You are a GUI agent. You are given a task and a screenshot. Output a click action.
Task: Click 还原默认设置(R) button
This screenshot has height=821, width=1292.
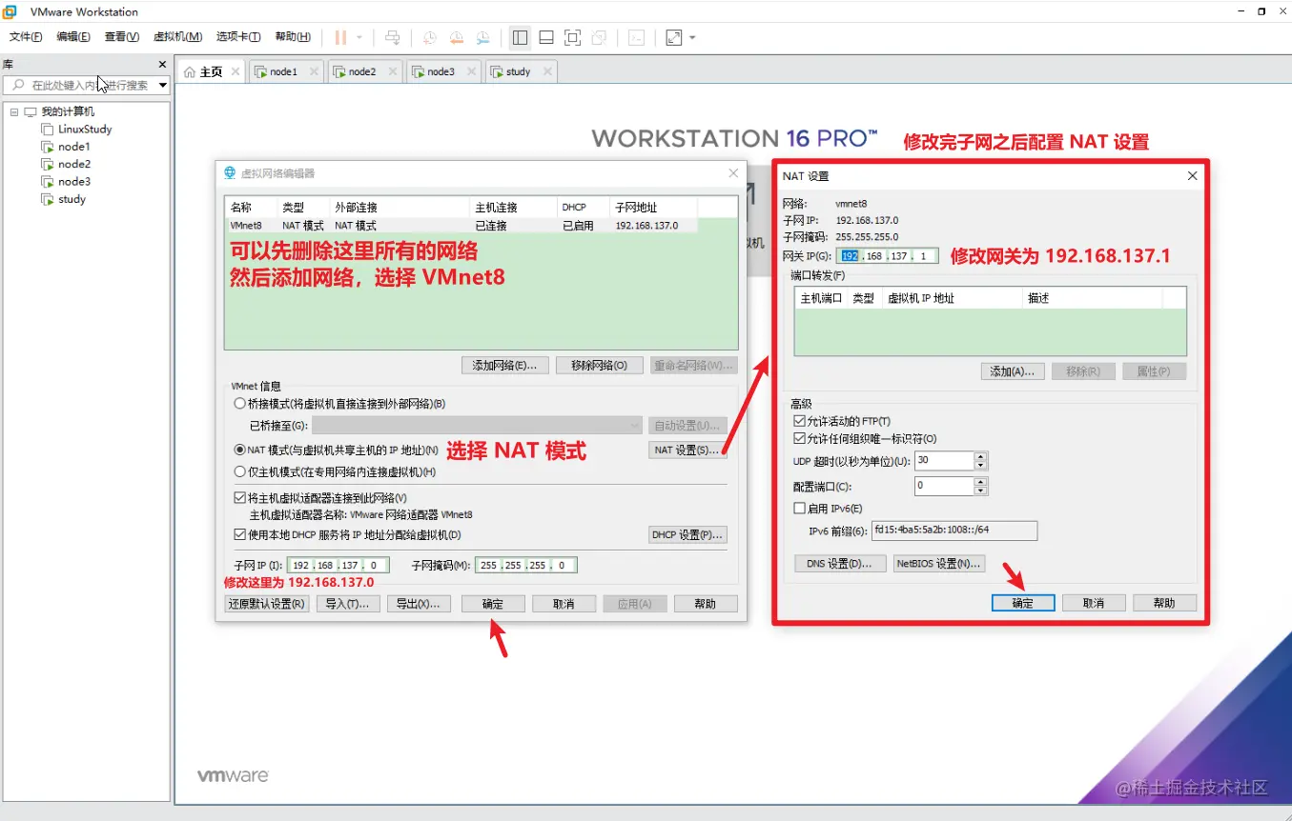[x=267, y=604]
